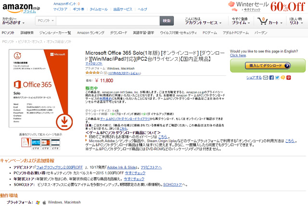Image resolution: width=308 pixels, height=206 pixels.
Task: Open 詳細検索 advanced search
Action: click(x=27, y=33)
